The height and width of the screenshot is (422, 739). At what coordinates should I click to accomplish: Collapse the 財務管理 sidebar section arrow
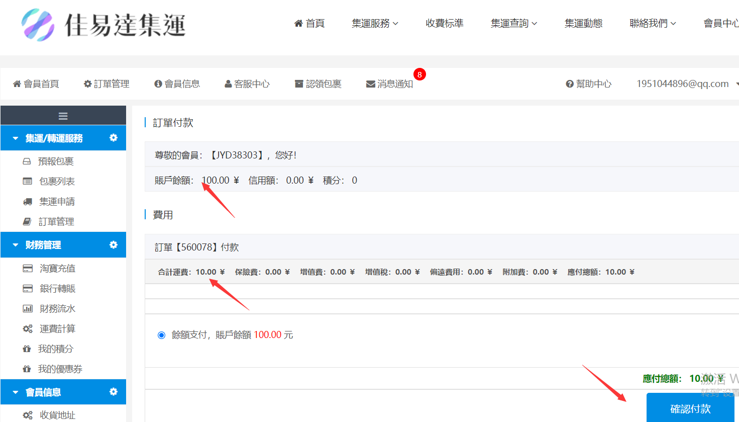[x=16, y=245]
